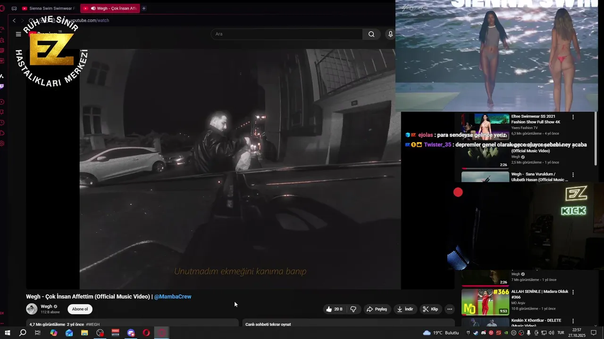This screenshot has height=339, width=604.
Task: Open OBS Studio tray icon
Action: pos(521,333)
